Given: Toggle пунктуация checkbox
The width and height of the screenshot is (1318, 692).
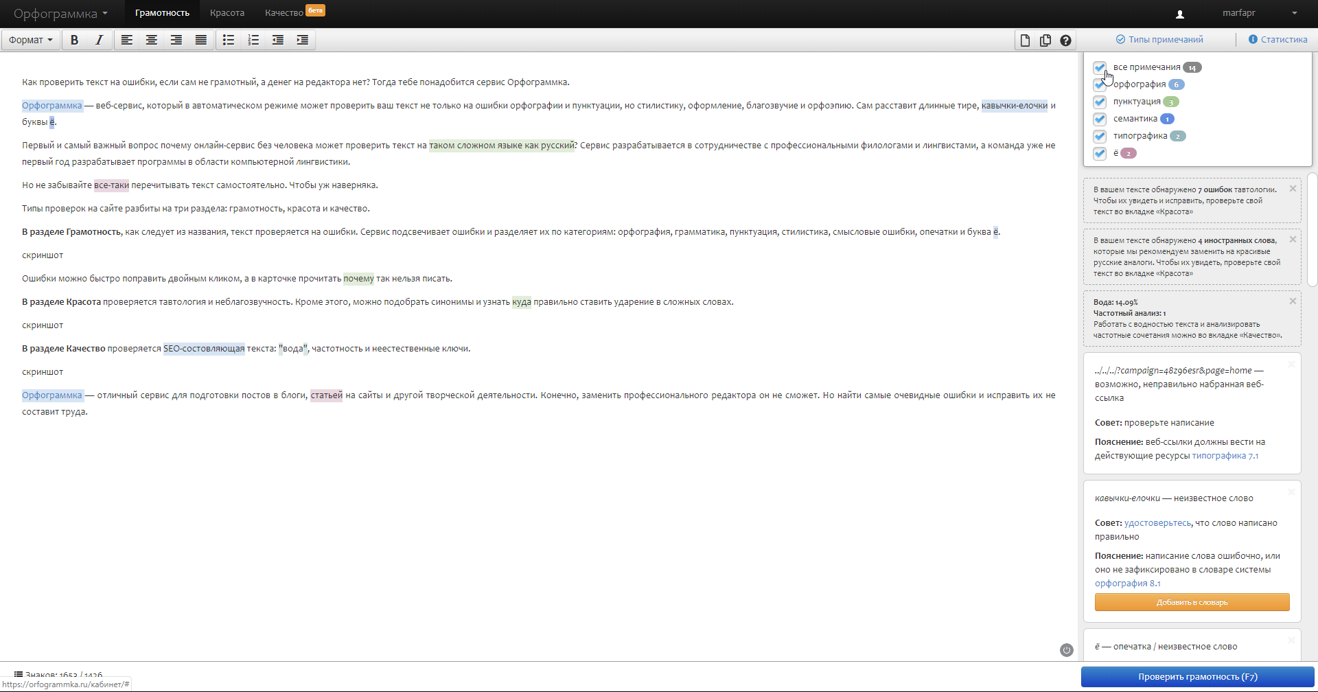Looking at the screenshot, I should [1100, 102].
